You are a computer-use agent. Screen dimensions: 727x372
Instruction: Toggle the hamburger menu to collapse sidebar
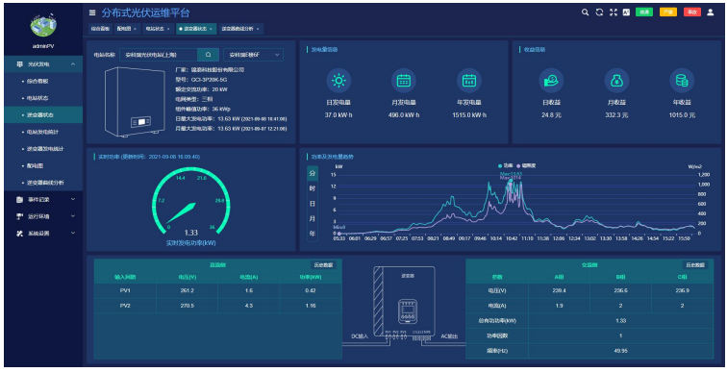(92, 12)
